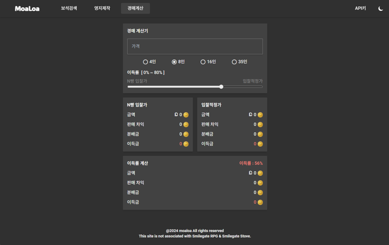Click gold coin in 입찰적정가 이득금 row
This screenshot has height=245, width=389.
(260, 144)
